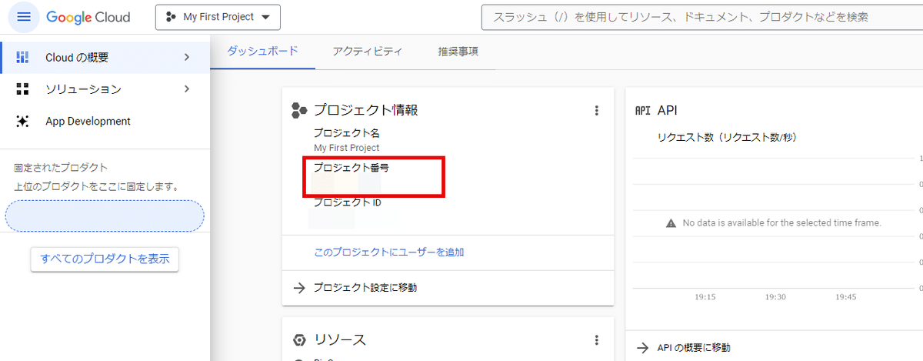Switch to the アクティビティ tab
This screenshot has width=923, height=361.
(367, 52)
